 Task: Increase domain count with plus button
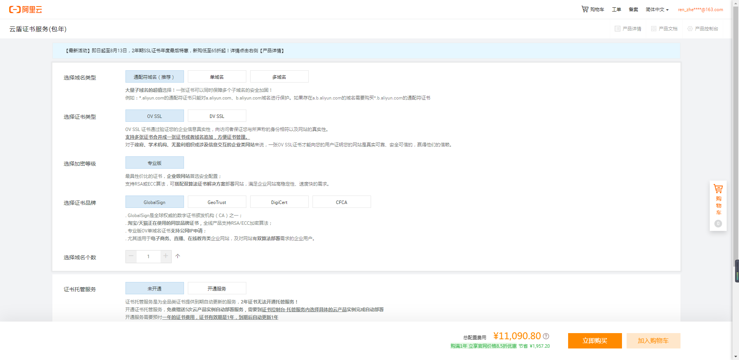[x=166, y=256]
